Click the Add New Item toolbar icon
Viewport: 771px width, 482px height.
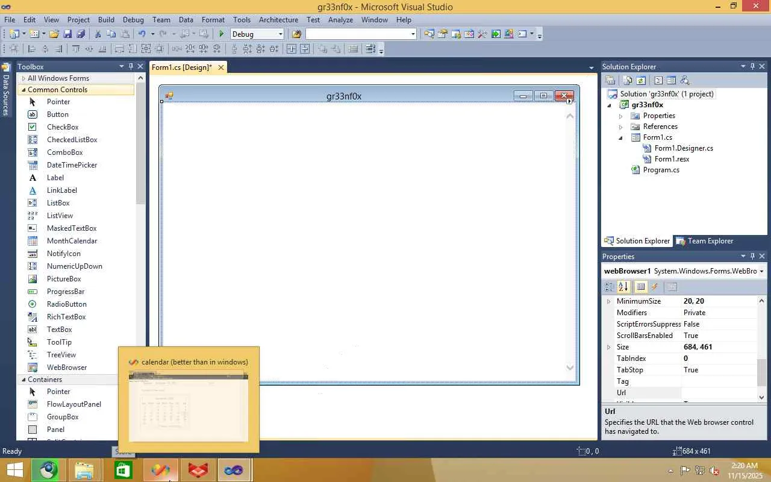(34, 34)
